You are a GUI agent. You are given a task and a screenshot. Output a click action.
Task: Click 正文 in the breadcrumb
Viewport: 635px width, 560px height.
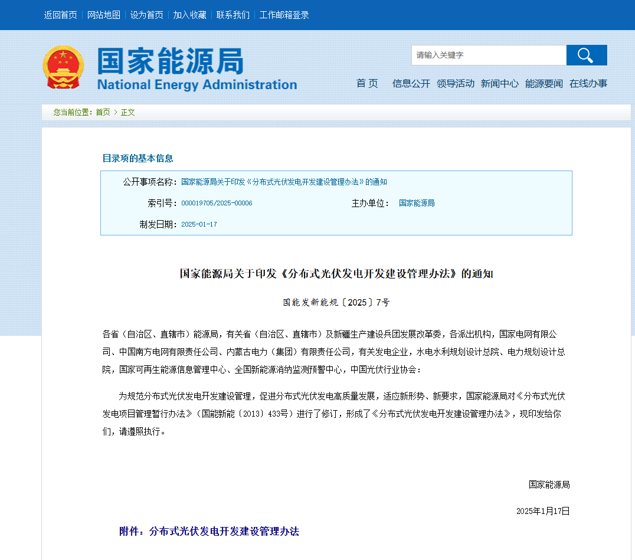(x=128, y=112)
